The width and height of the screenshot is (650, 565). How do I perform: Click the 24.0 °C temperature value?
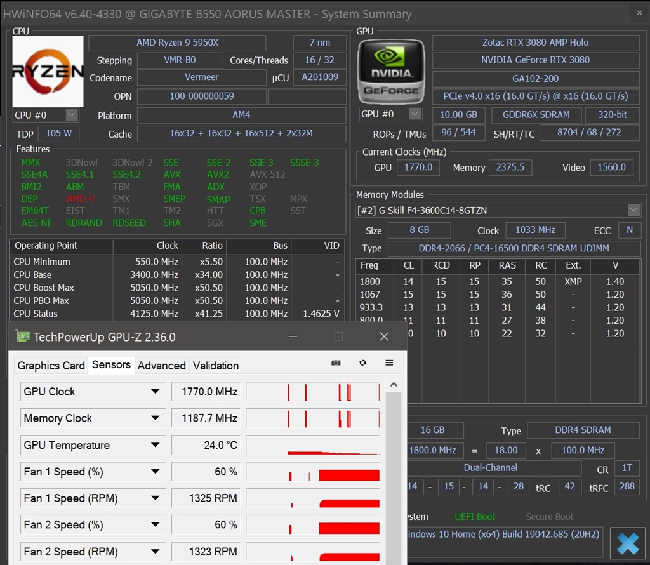point(206,445)
